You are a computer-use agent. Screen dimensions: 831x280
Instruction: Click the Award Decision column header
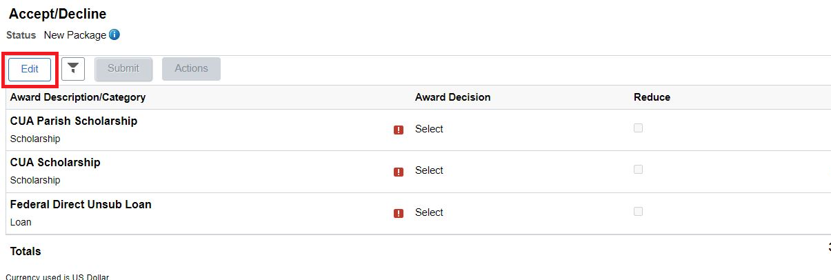pyautogui.click(x=452, y=97)
